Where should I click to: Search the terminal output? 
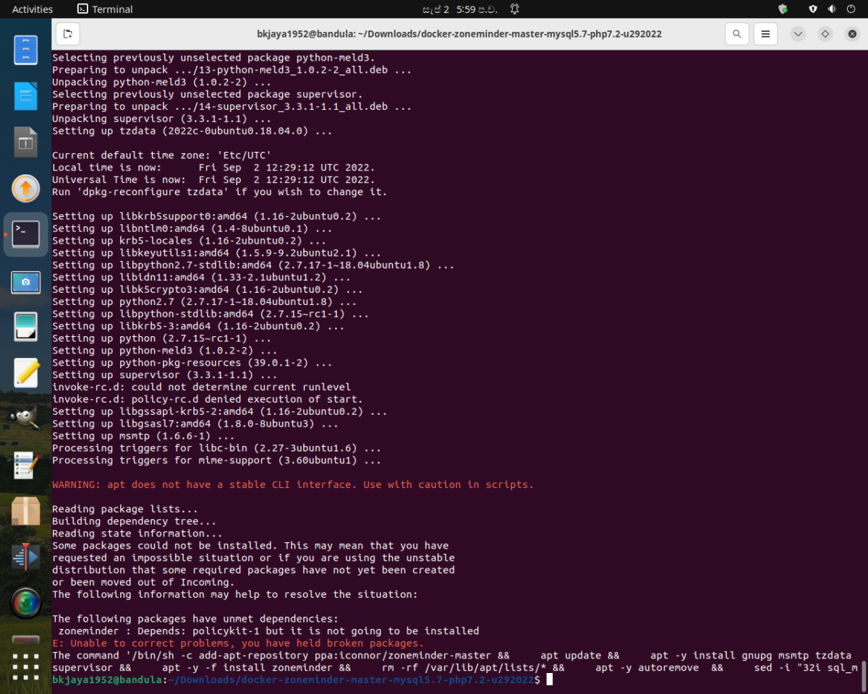pos(736,34)
